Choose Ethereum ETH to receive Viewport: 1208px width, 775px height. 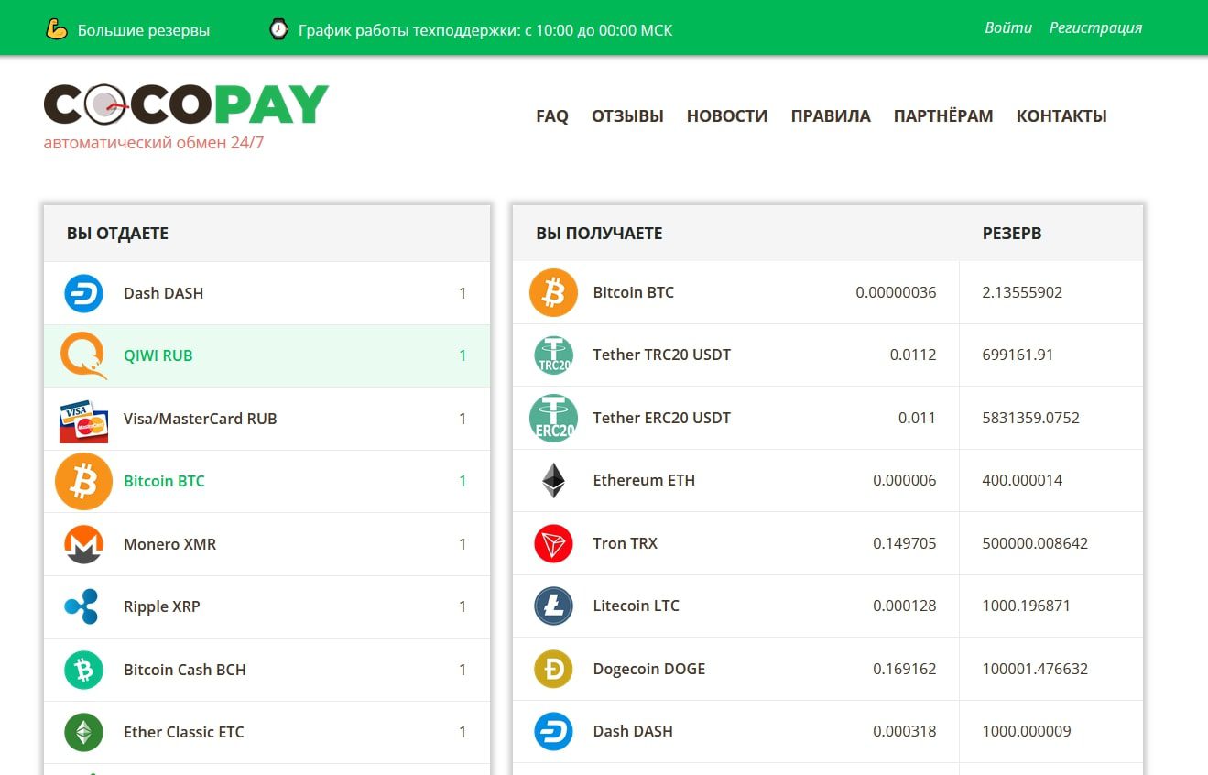[x=828, y=480]
